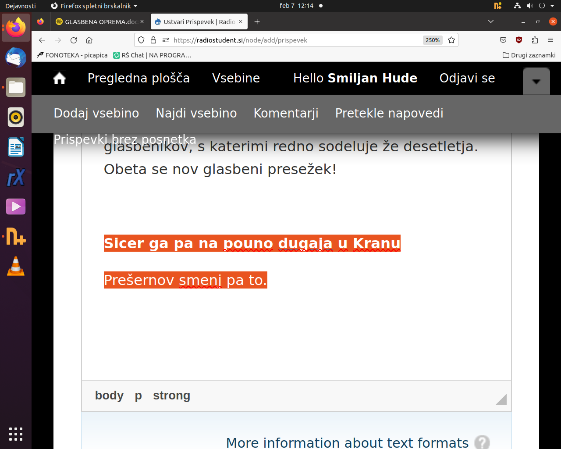Open the help question mark icon
The image size is (561, 449).
(x=482, y=442)
